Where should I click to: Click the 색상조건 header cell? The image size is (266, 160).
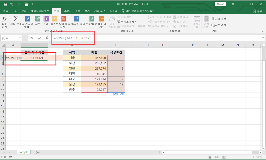pos(116,52)
